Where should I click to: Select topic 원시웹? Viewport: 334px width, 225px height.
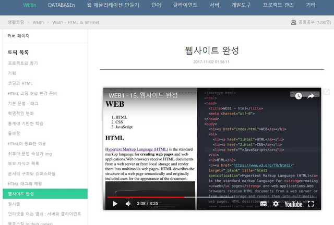[x=14, y=204]
